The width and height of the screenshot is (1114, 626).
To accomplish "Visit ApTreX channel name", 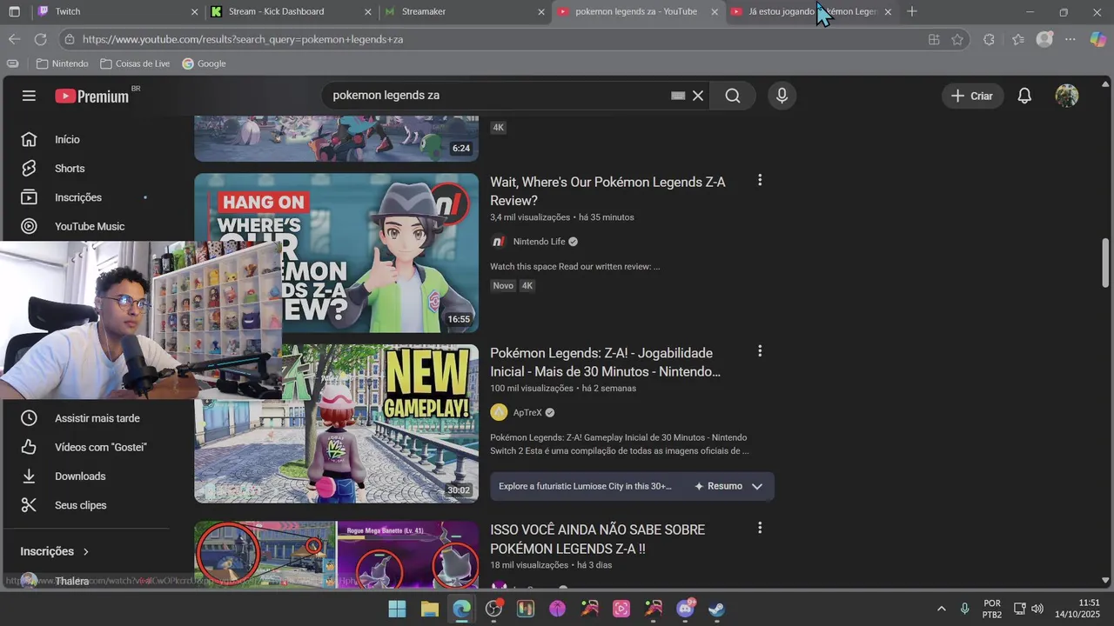I will point(527,413).
